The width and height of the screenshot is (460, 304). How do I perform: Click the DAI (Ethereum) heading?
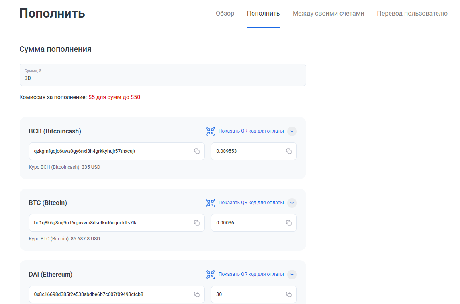pos(51,275)
